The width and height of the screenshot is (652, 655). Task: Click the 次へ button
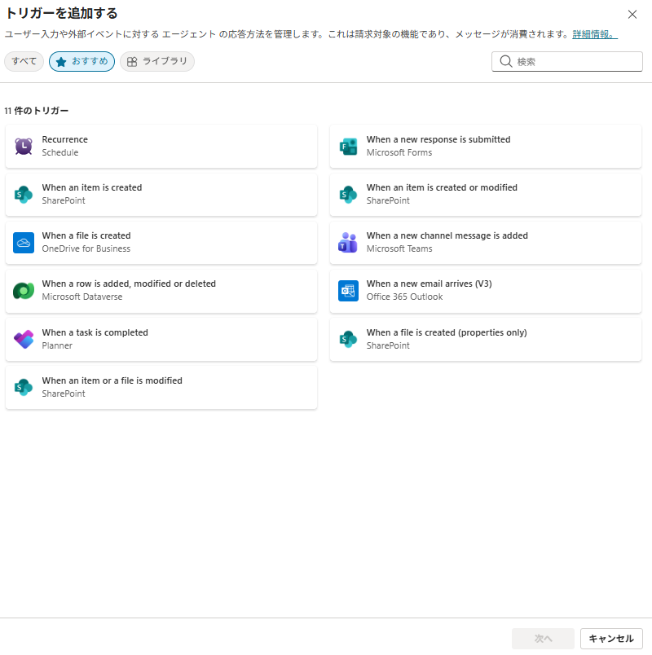(x=543, y=638)
